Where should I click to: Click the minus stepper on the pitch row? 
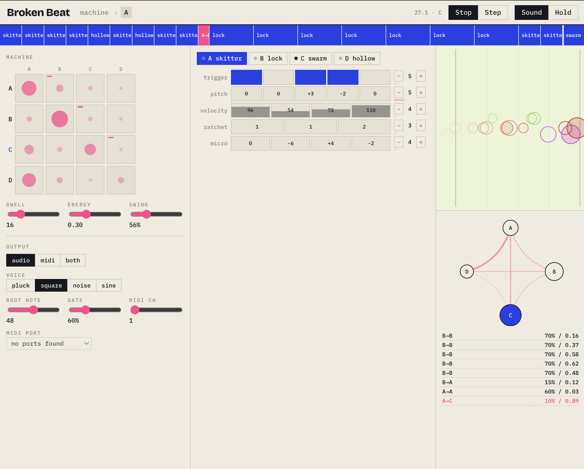[399, 93]
